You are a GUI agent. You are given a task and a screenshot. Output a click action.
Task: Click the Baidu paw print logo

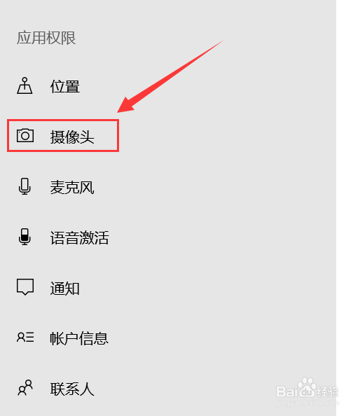pyautogui.click(x=307, y=387)
